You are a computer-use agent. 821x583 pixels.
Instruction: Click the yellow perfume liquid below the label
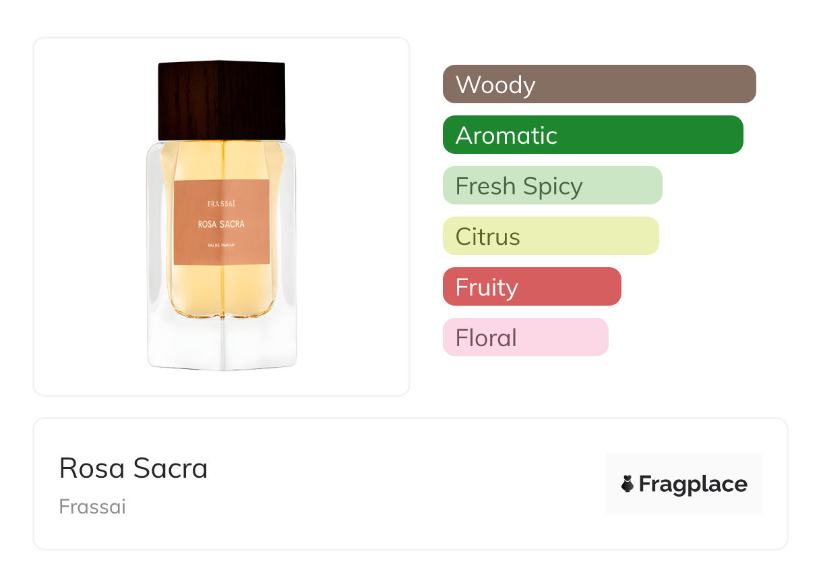pyautogui.click(x=221, y=290)
